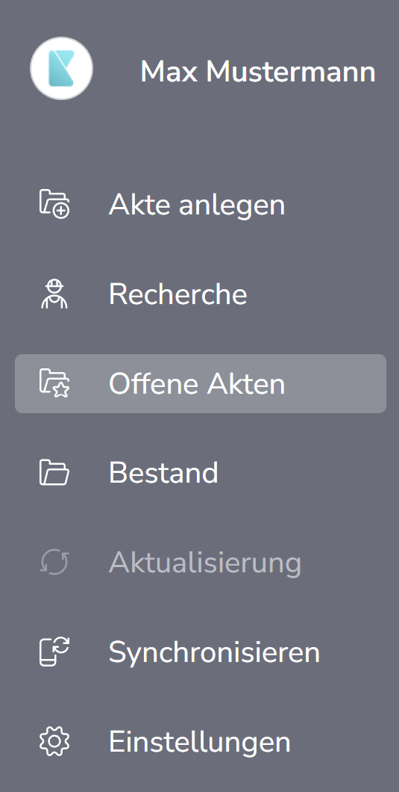Click the worker helmet Recherche icon

click(x=54, y=294)
